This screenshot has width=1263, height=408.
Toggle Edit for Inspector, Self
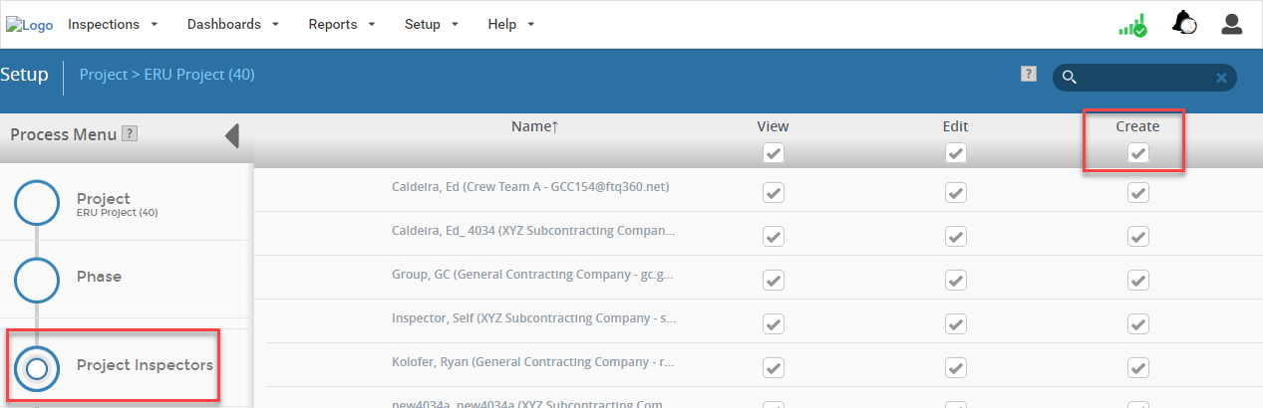pyautogui.click(x=956, y=324)
